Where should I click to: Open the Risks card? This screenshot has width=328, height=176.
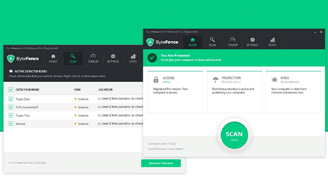293,92
